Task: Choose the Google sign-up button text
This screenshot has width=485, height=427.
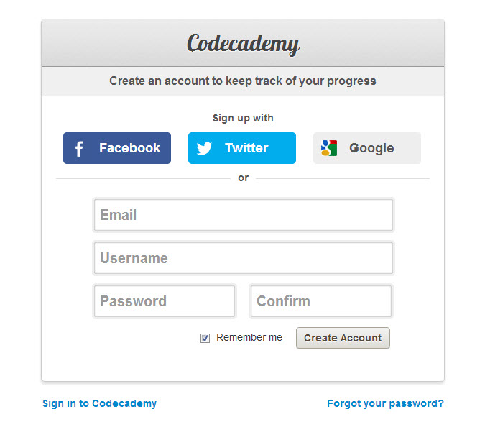Action: [371, 148]
